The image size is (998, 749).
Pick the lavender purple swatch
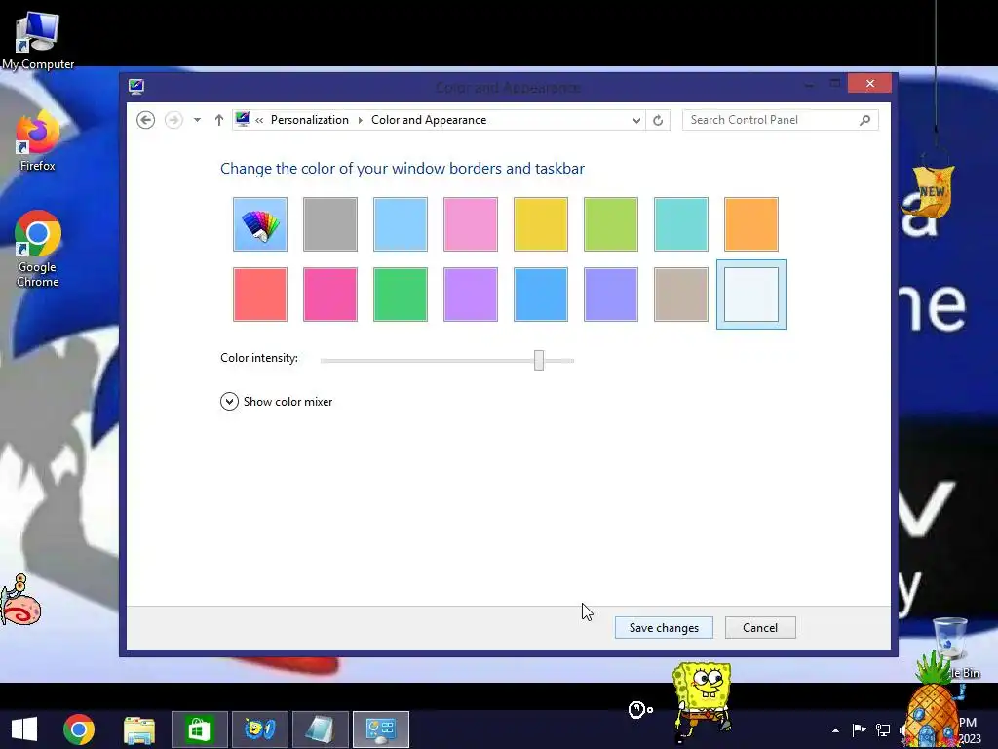[x=471, y=295]
